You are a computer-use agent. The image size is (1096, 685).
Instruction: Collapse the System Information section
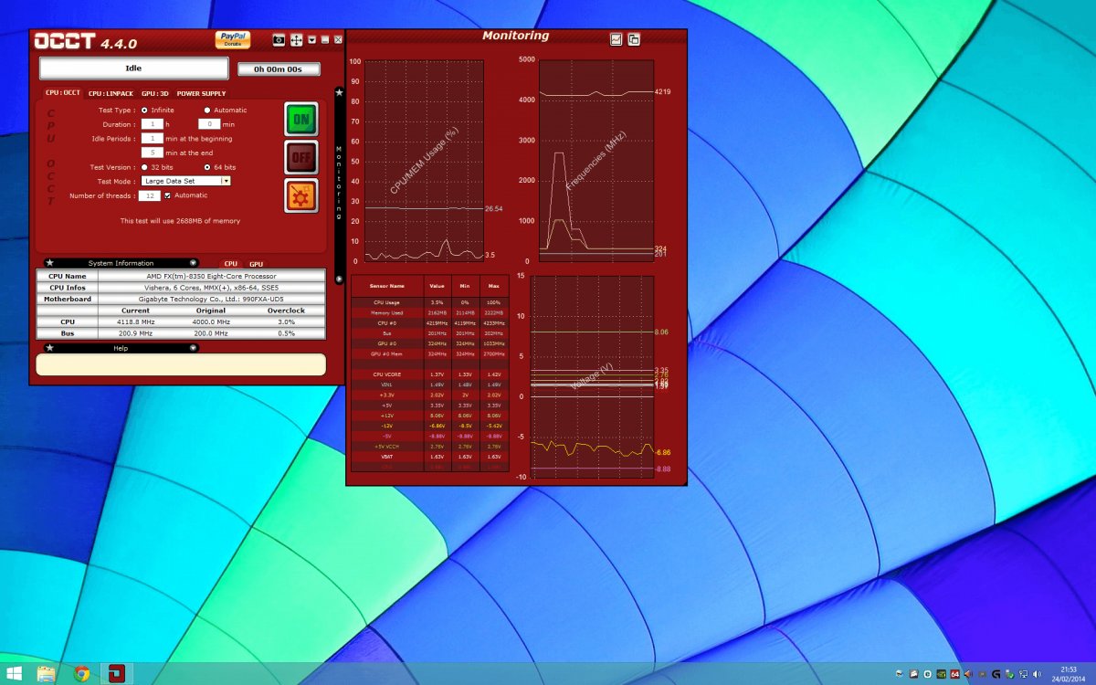[x=193, y=263]
